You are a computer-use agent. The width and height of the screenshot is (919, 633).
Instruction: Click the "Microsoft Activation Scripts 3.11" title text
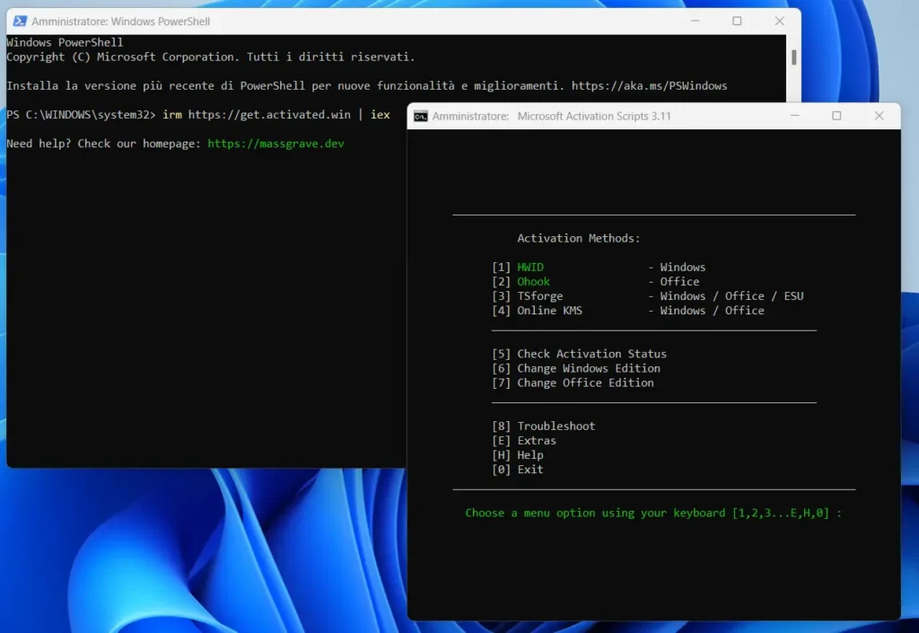coord(594,116)
